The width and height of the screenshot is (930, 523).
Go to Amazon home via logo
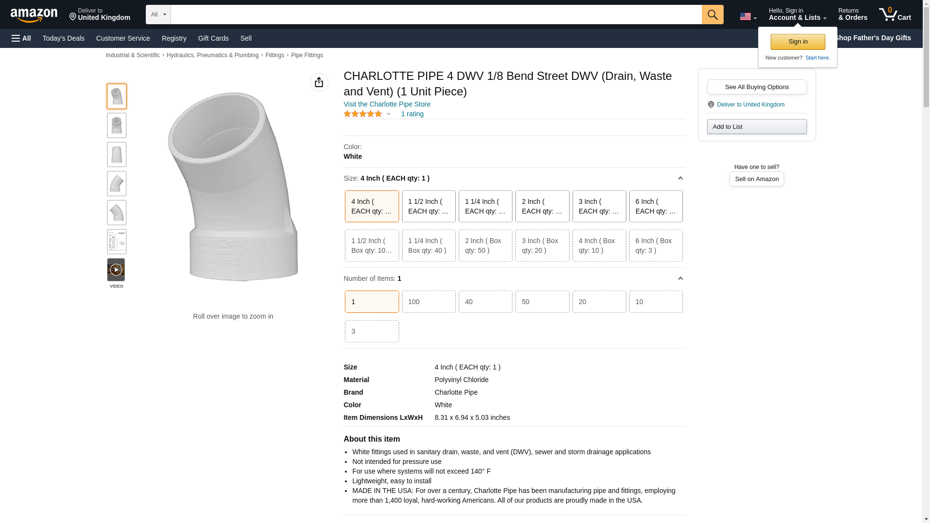(34, 15)
